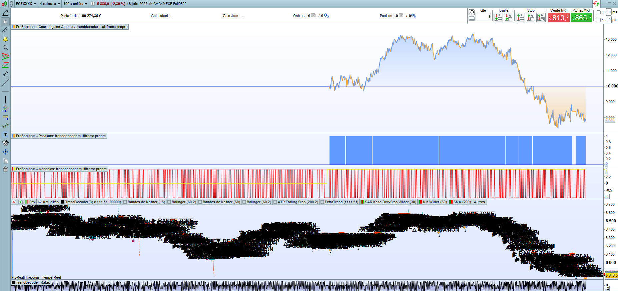Click the candlestick chart style icon

[4, 4]
